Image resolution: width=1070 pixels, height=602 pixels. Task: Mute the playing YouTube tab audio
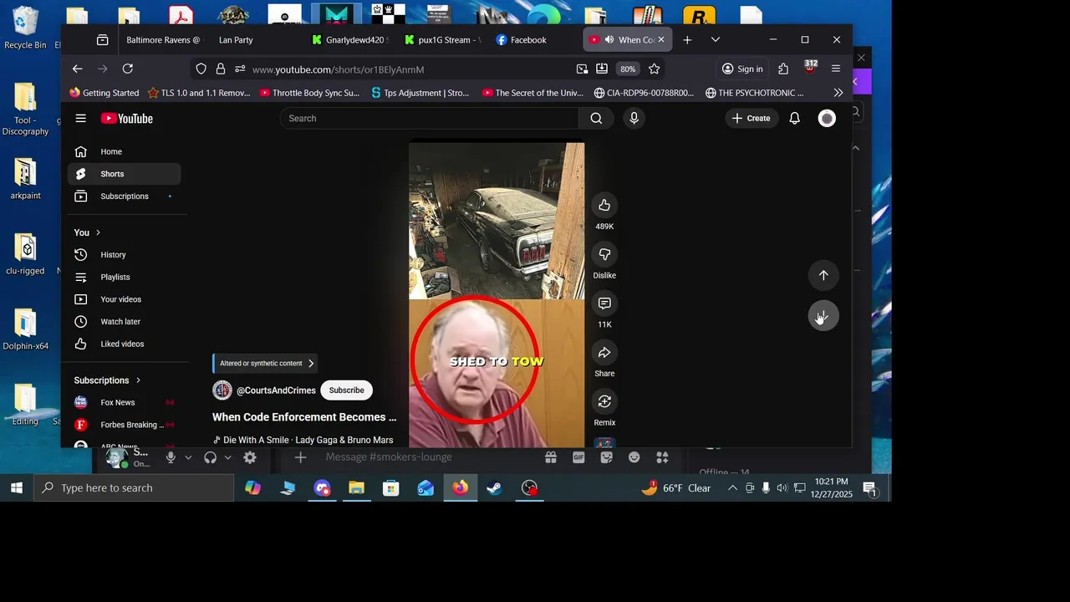point(609,39)
